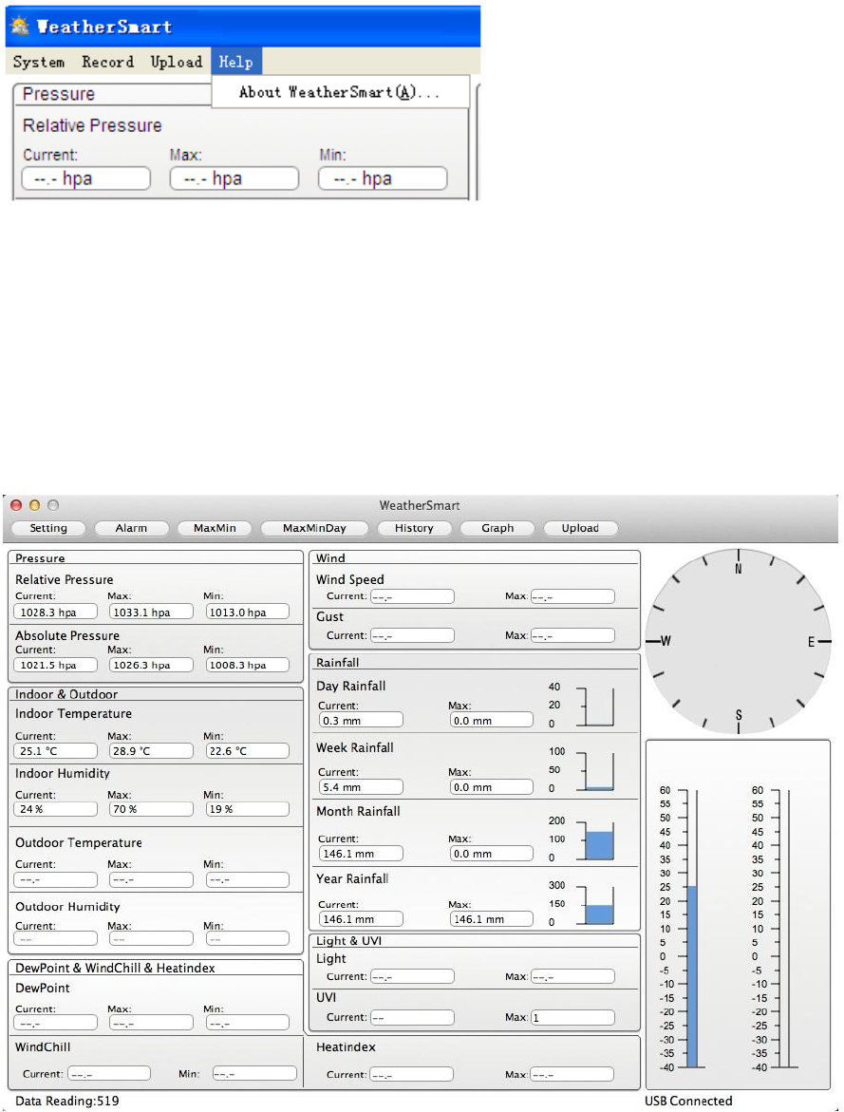Image resolution: width=844 pixels, height=1112 pixels.
Task: Click the Setting button
Action: tap(48, 528)
